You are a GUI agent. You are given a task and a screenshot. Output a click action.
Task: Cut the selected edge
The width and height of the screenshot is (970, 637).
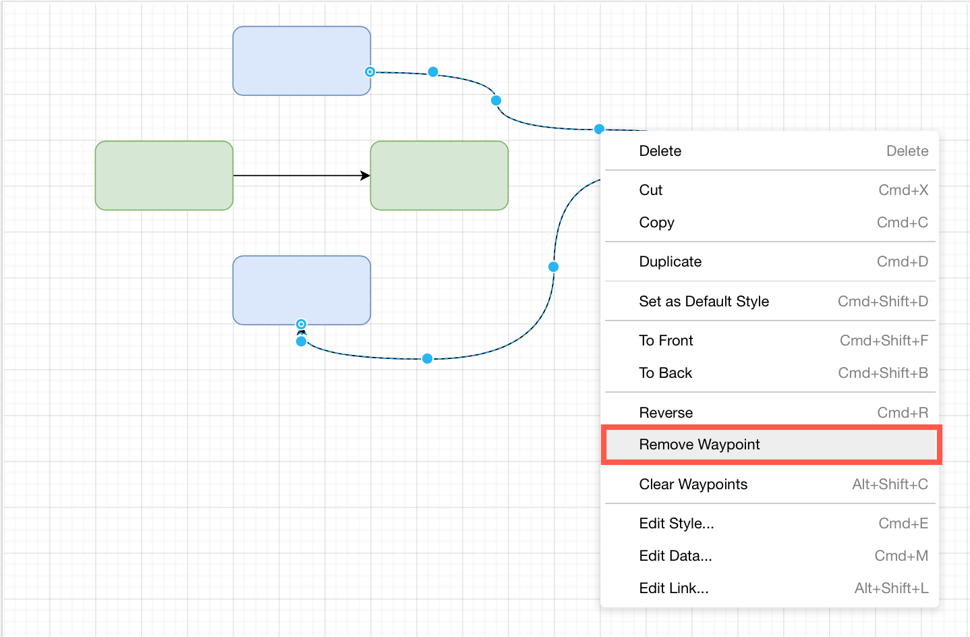[x=650, y=190]
